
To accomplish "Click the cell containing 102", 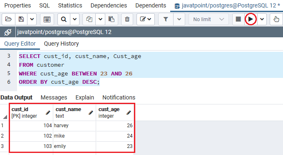I will [x=31, y=136].
